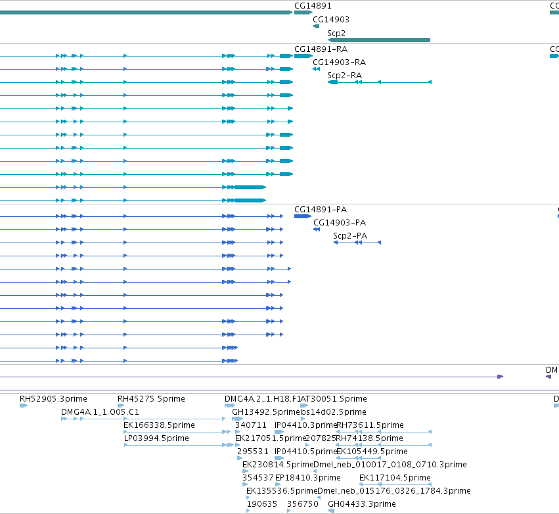The width and height of the screenshot is (559, 514).
Task: Select the dark blue CG14891-PA exon bar
Action: [303, 216]
